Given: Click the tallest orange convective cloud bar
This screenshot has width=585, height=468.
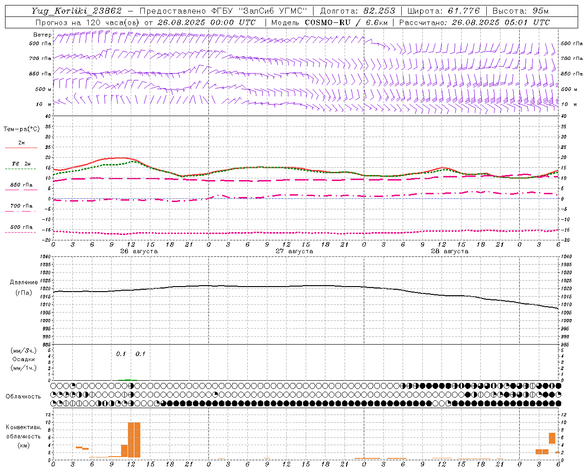Looking at the screenshot, I should pos(134,440).
